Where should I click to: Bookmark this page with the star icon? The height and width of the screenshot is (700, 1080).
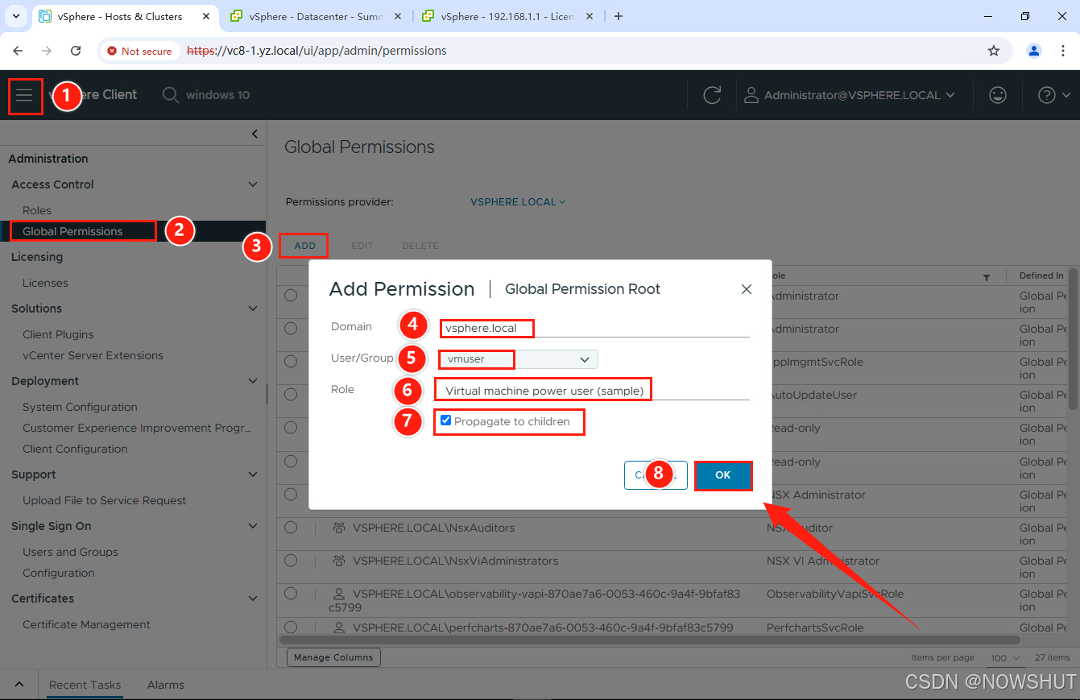994,51
